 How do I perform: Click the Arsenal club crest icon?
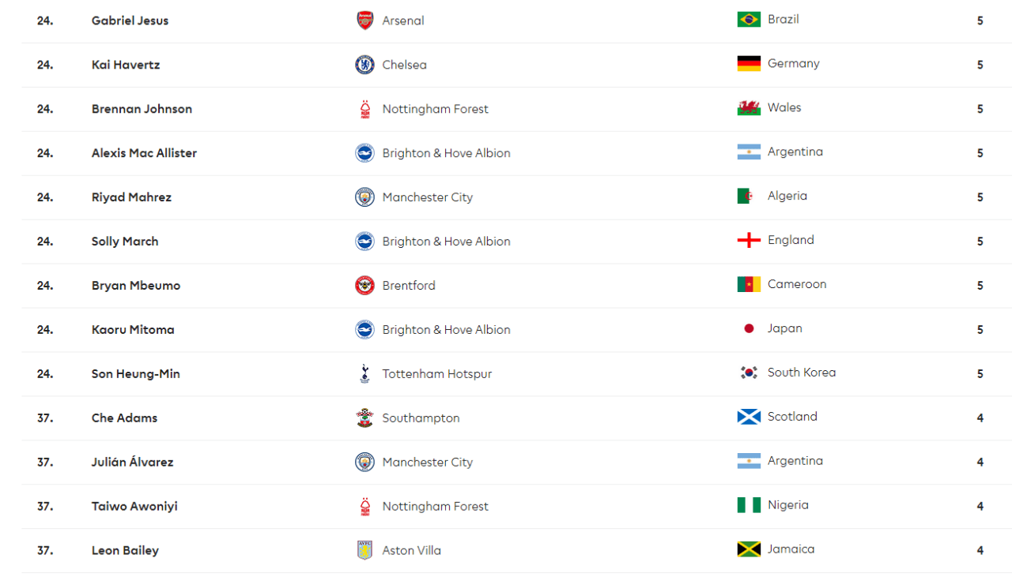(x=364, y=21)
